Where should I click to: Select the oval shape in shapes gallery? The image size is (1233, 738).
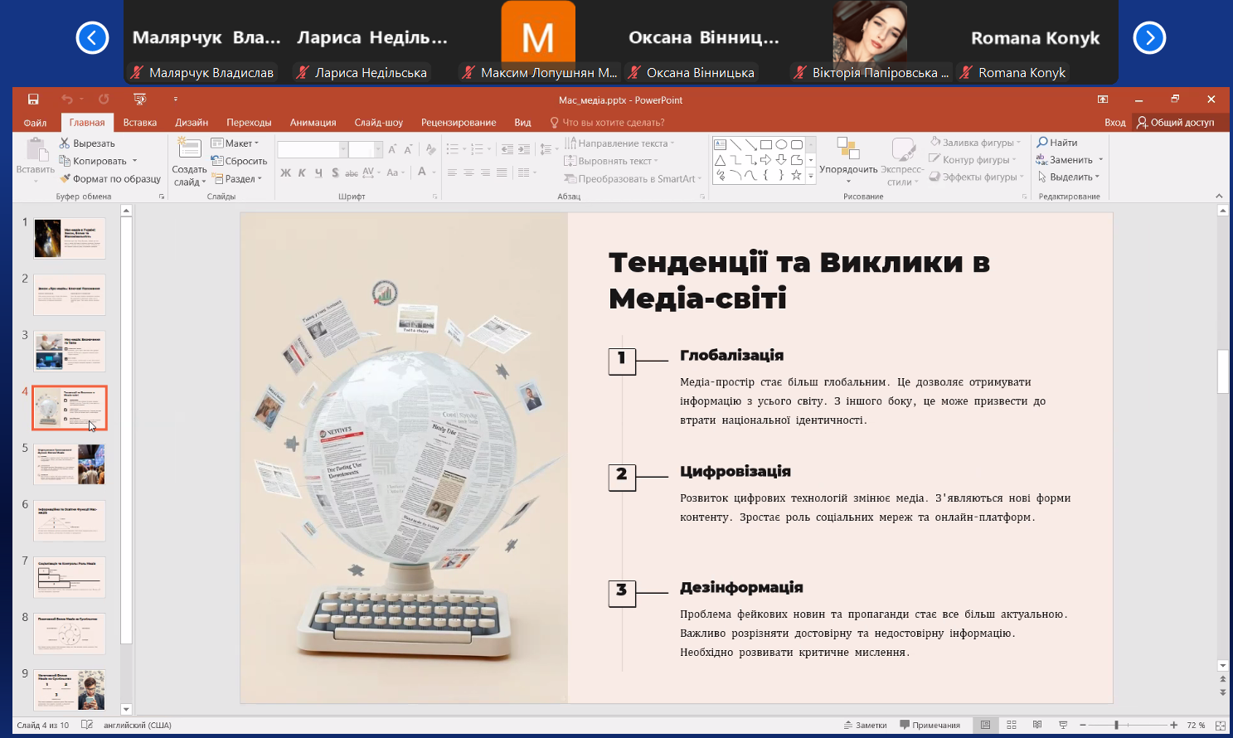click(781, 144)
